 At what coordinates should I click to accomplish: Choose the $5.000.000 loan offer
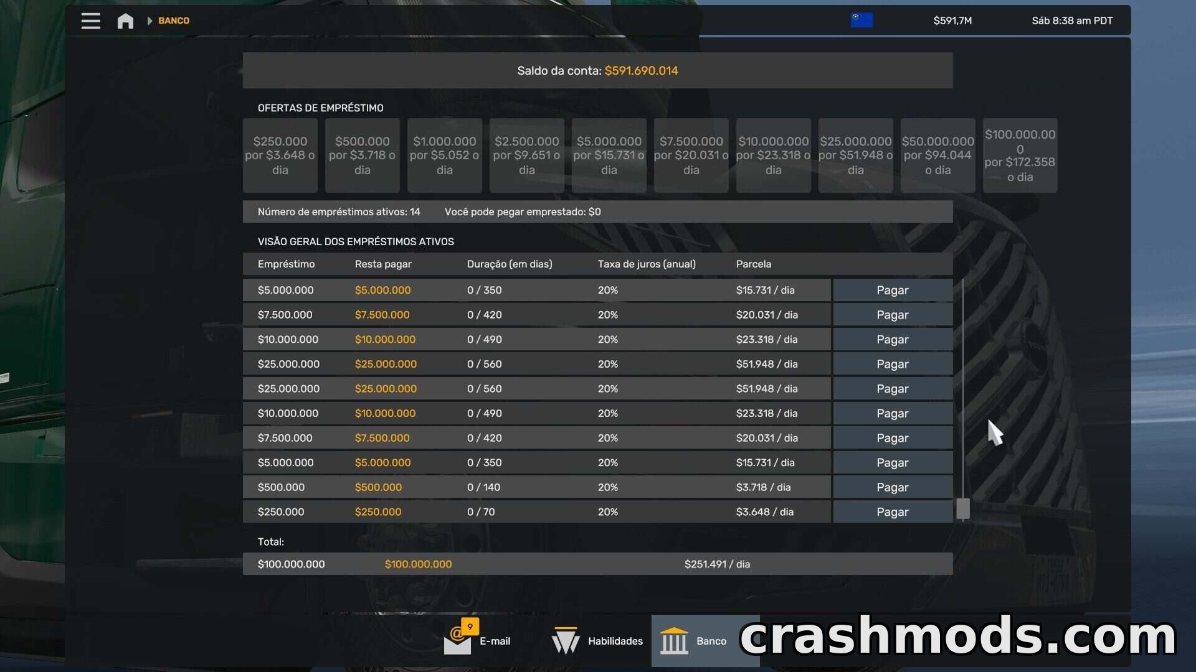(609, 156)
